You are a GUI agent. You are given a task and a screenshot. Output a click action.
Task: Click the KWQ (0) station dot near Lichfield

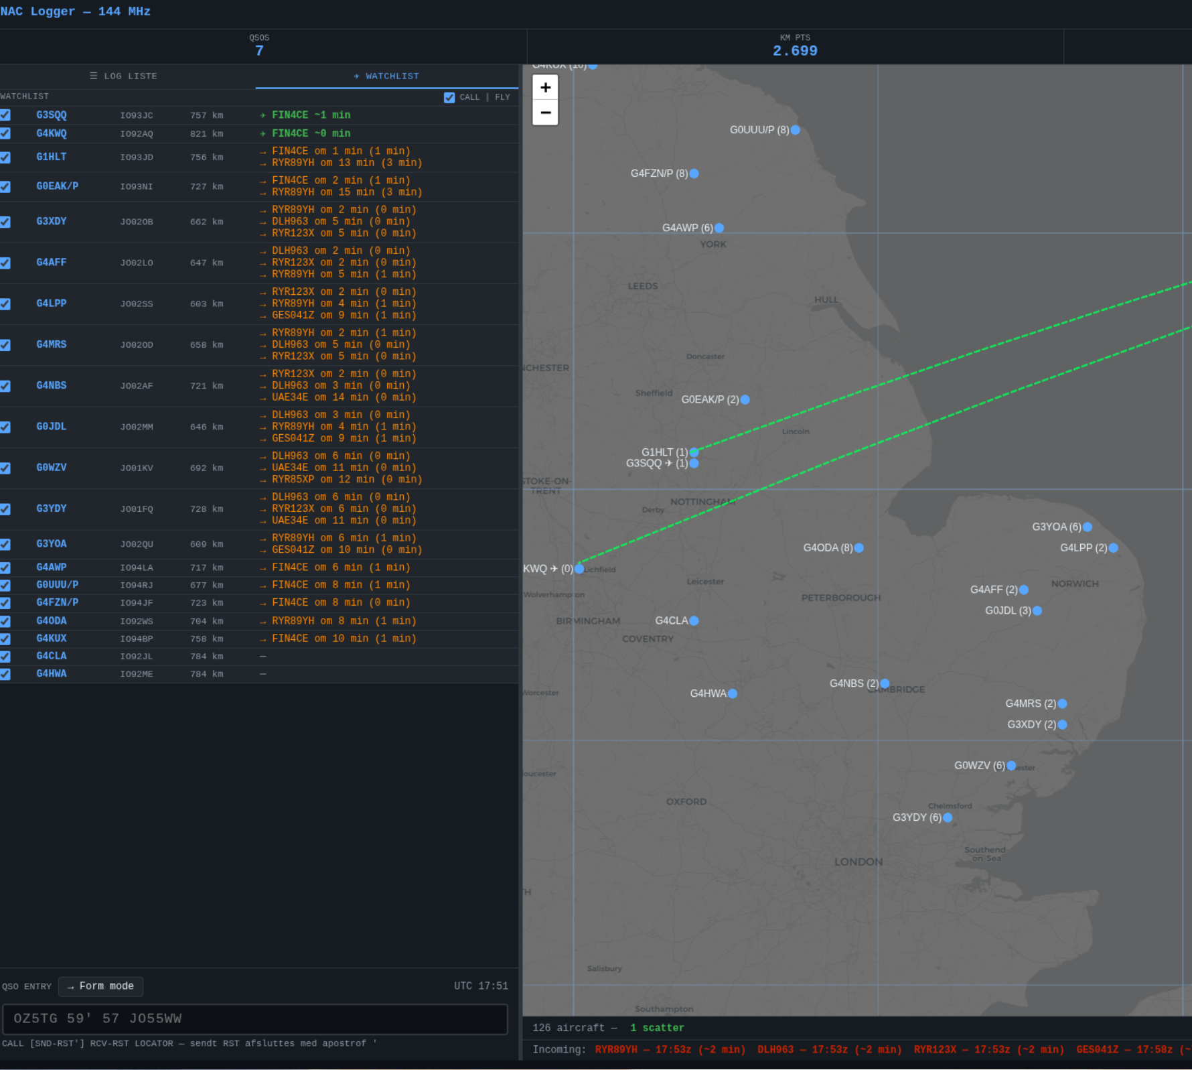[x=579, y=569]
